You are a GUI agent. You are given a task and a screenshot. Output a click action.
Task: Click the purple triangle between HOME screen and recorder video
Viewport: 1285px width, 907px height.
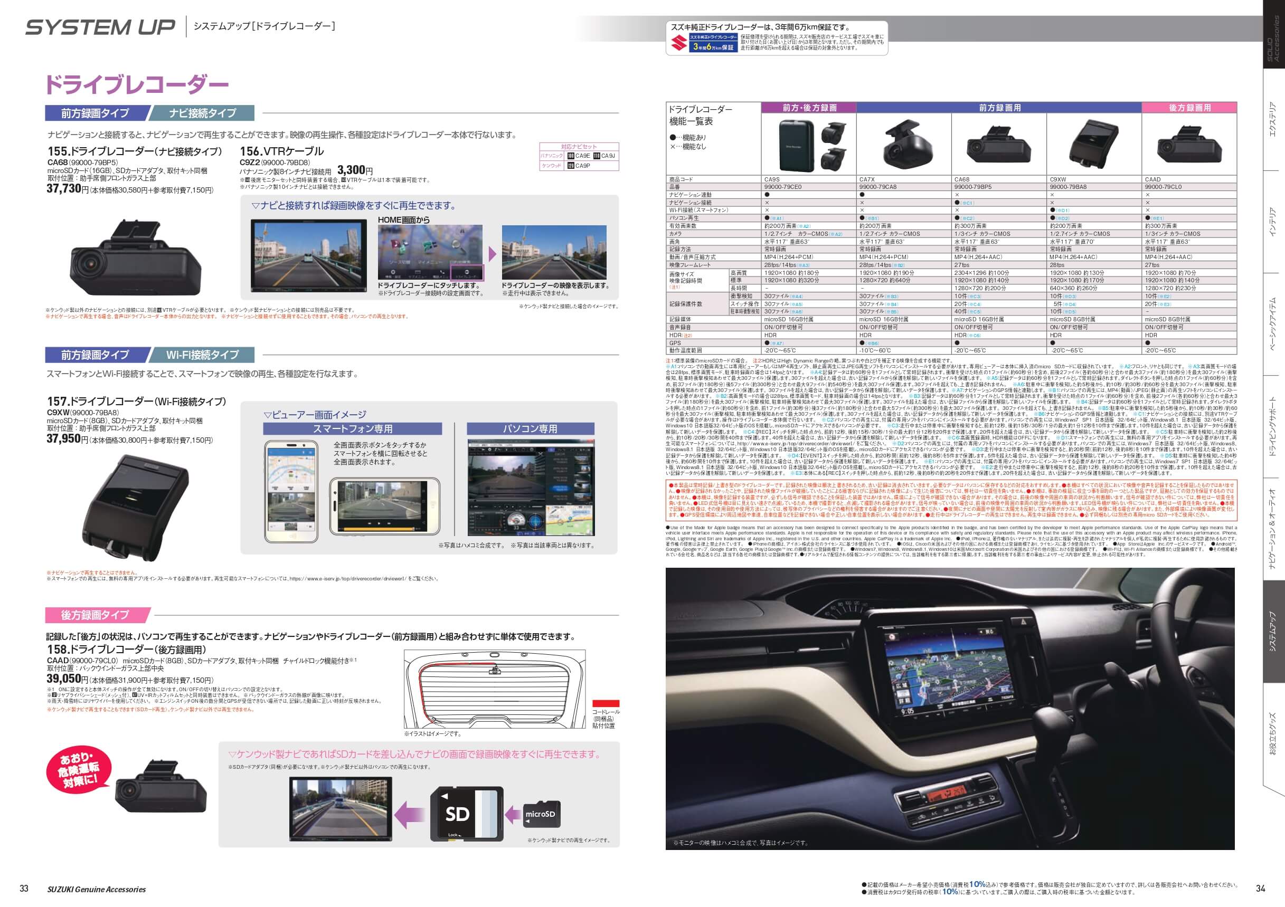click(x=493, y=254)
